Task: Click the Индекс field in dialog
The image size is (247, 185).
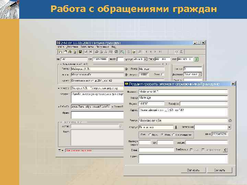Action: (x=151, y=104)
